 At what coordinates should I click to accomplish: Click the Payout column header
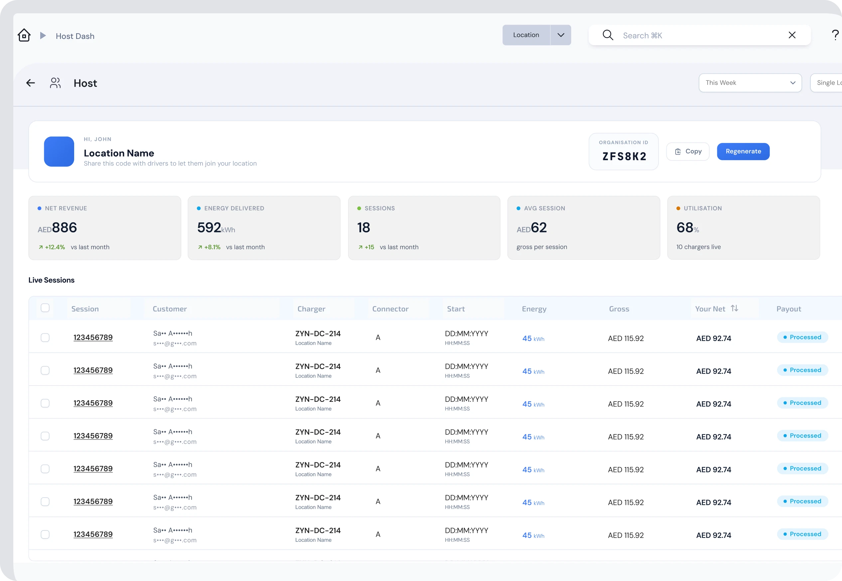tap(789, 309)
